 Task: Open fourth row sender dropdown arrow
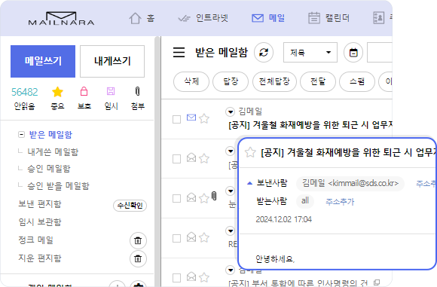pos(231,231)
